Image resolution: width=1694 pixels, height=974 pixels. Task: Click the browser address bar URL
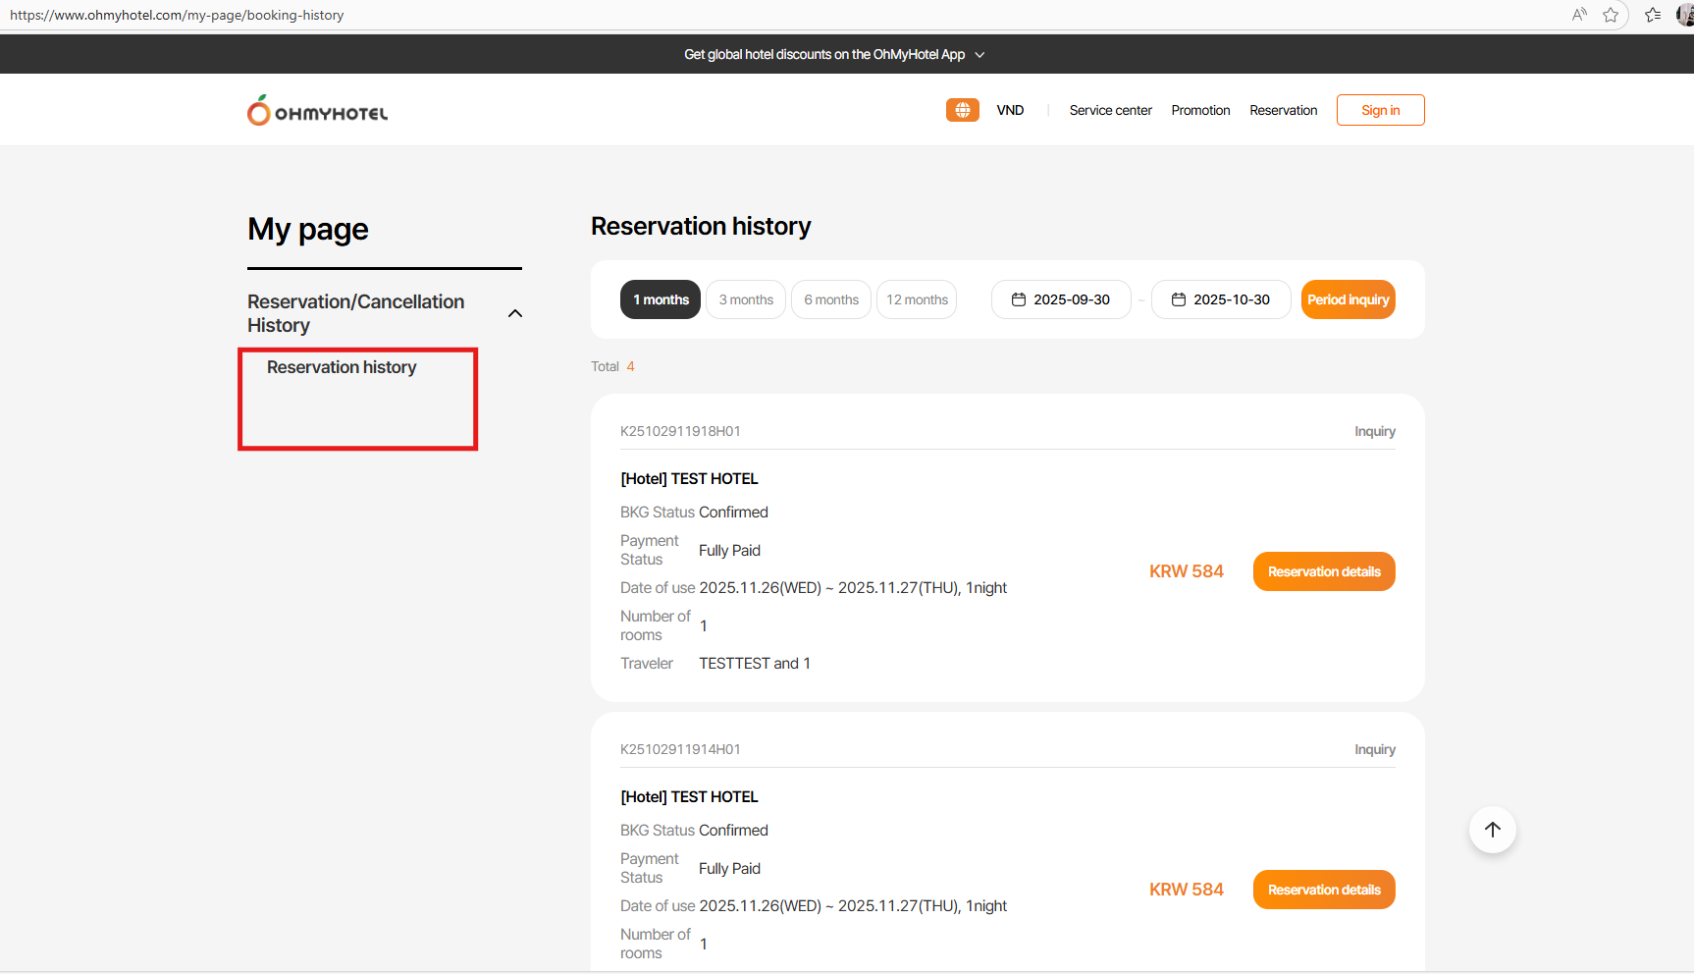pos(177,15)
